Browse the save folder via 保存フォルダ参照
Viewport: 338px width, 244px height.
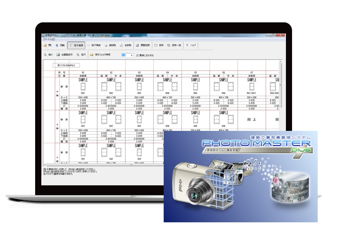point(100,55)
